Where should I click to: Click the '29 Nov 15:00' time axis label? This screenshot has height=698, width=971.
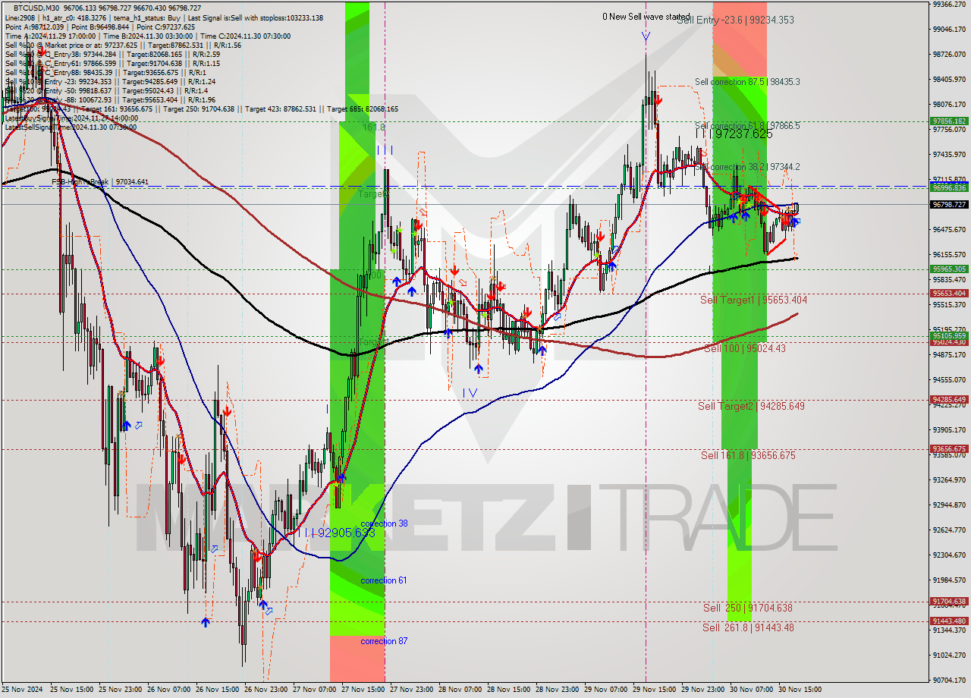point(655,690)
